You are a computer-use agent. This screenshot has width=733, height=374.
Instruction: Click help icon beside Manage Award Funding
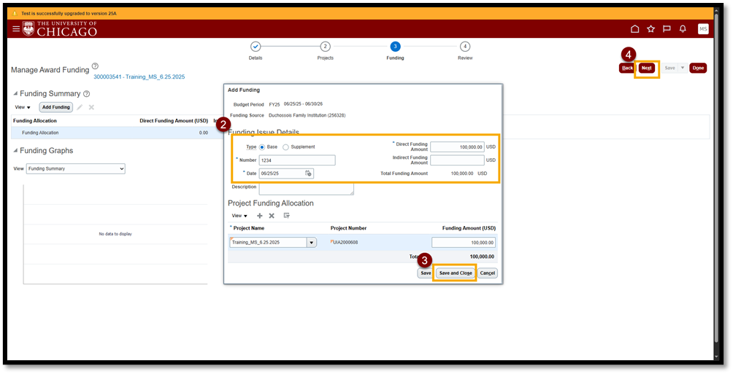point(95,66)
